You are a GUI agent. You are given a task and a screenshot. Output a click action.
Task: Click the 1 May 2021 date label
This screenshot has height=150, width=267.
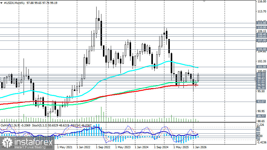click(65, 147)
